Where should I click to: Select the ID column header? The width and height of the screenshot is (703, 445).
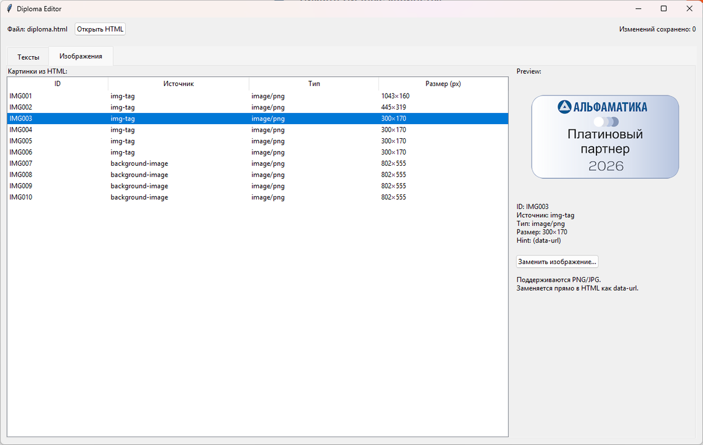[57, 84]
